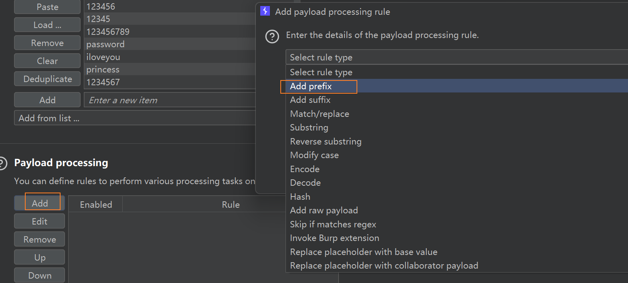Click the Payload processing help icon
The width and height of the screenshot is (628, 283).
click(x=2, y=163)
